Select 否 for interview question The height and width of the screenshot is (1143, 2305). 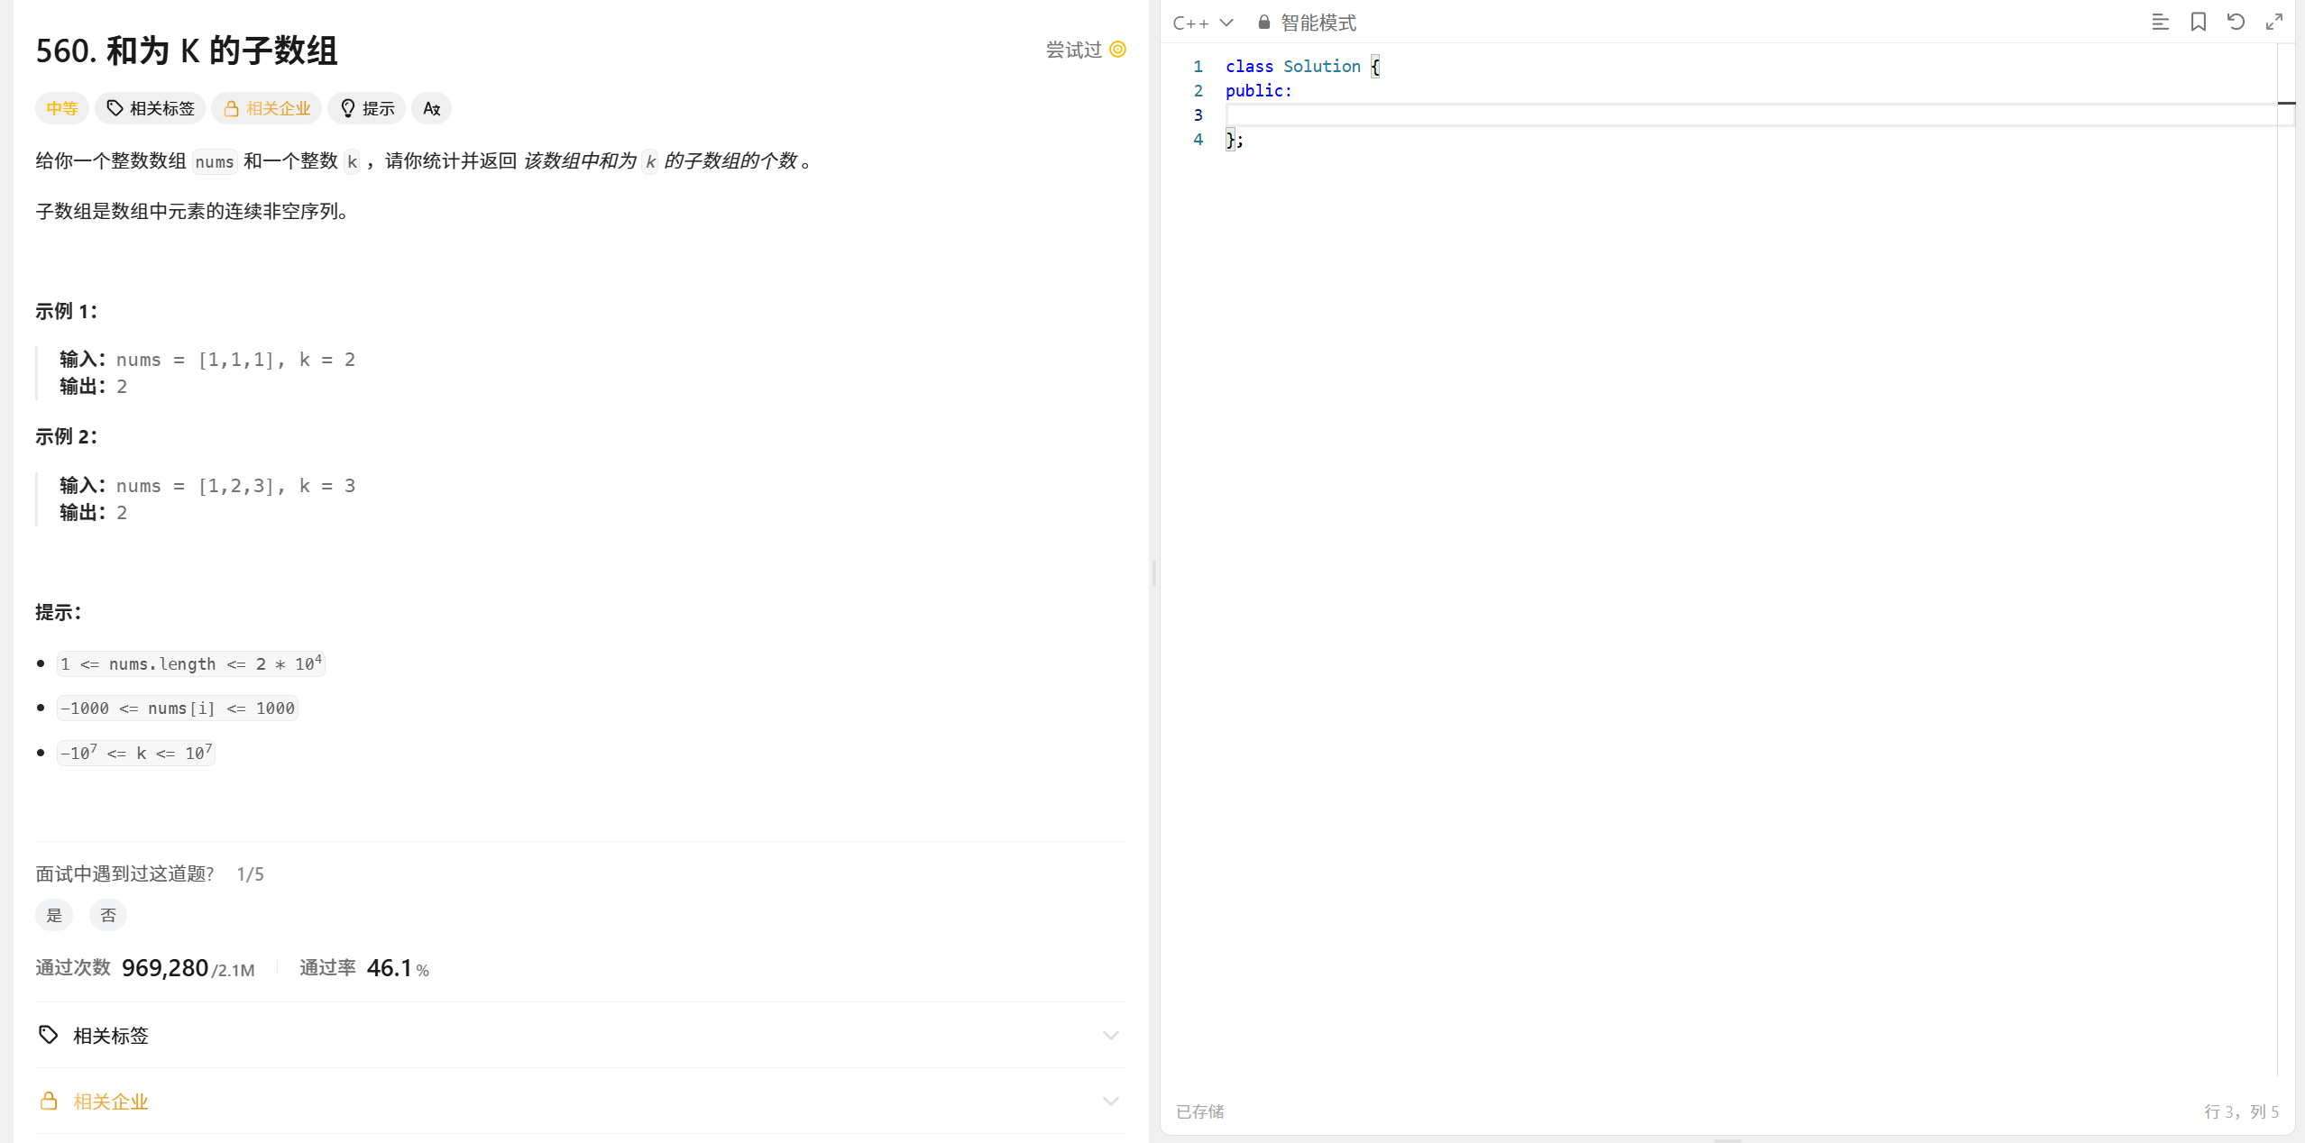[108, 915]
